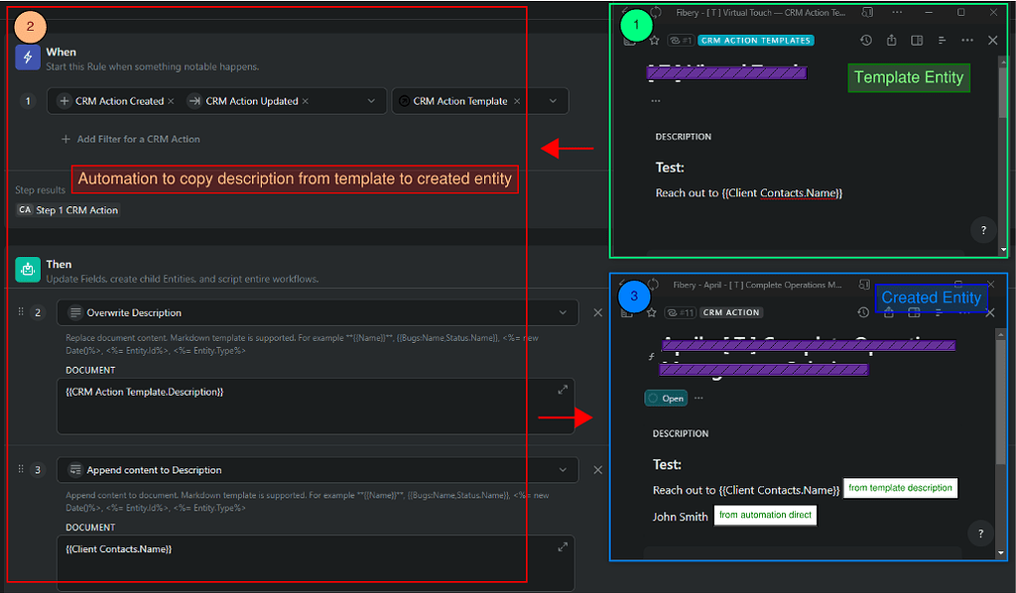
Task: Open version history in the CRM Action Templates window
Action: [866, 40]
